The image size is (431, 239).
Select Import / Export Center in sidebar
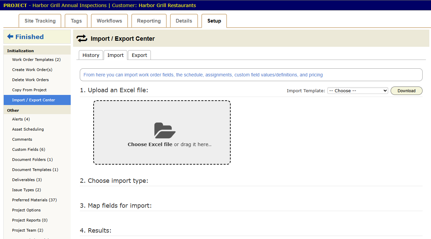click(37, 100)
